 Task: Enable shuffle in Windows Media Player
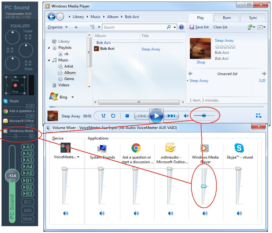(103, 115)
